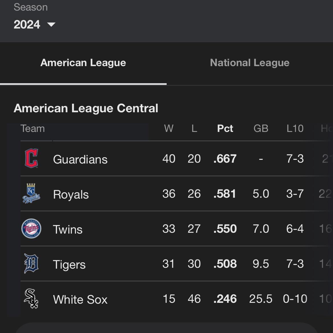Sort standings by GB column header
333x333 pixels.
[261, 128]
